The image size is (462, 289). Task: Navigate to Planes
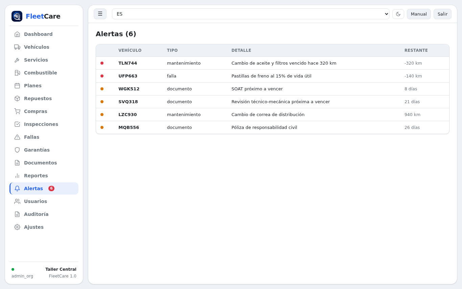point(44,86)
